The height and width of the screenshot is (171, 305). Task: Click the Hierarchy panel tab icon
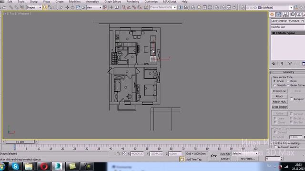click(285, 15)
